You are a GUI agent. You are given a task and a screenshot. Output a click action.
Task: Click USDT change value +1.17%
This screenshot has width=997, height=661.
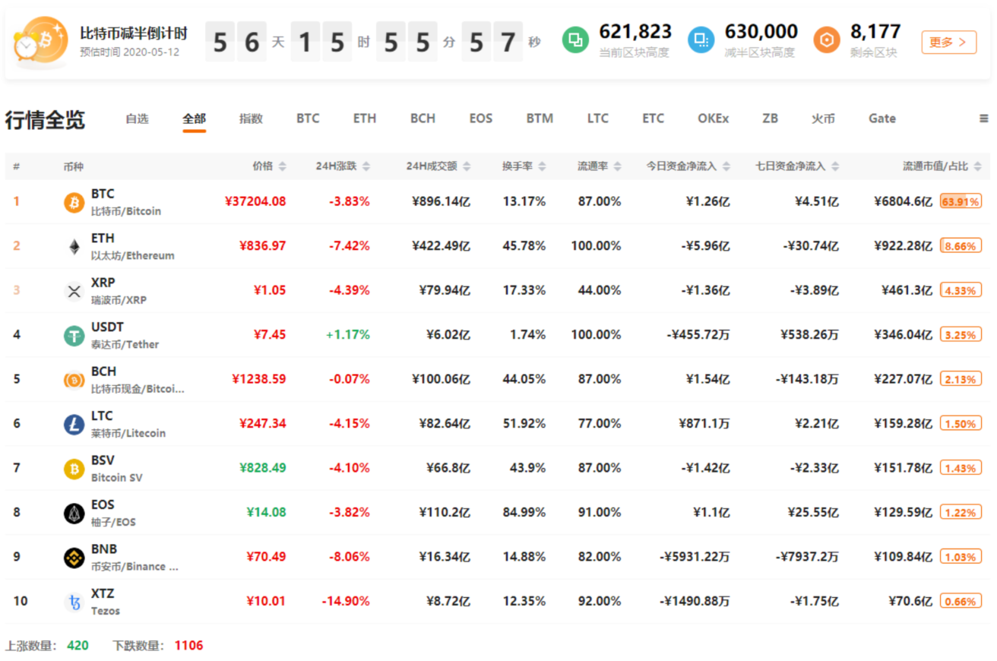(x=348, y=335)
